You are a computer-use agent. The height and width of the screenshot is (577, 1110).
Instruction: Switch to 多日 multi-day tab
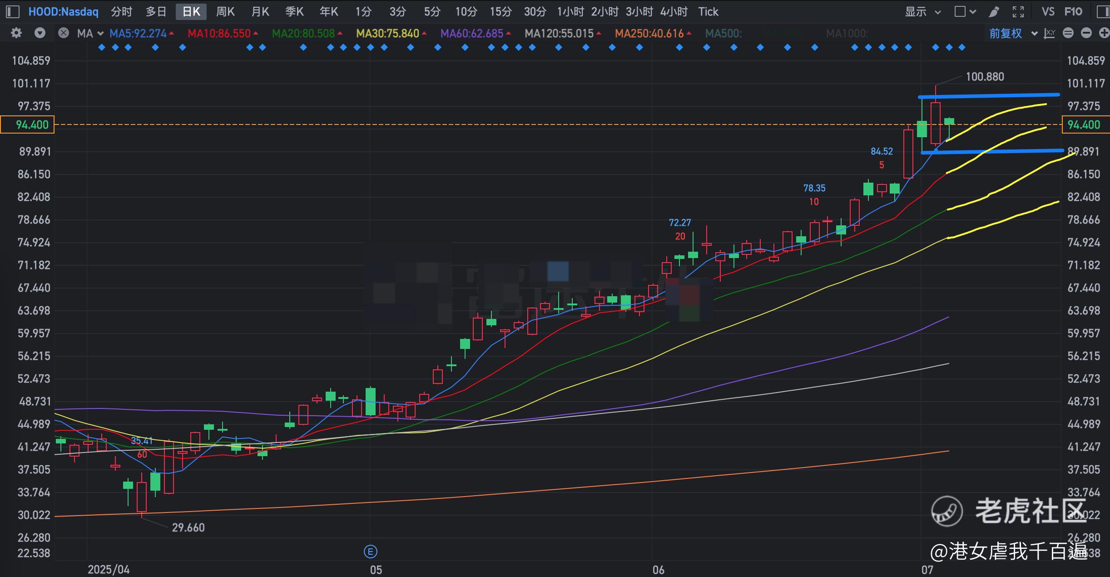point(156,12)
